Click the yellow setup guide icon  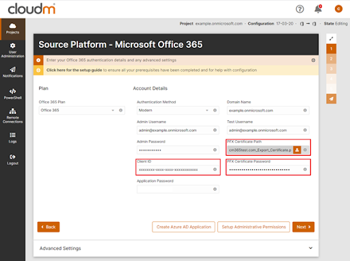38,70
